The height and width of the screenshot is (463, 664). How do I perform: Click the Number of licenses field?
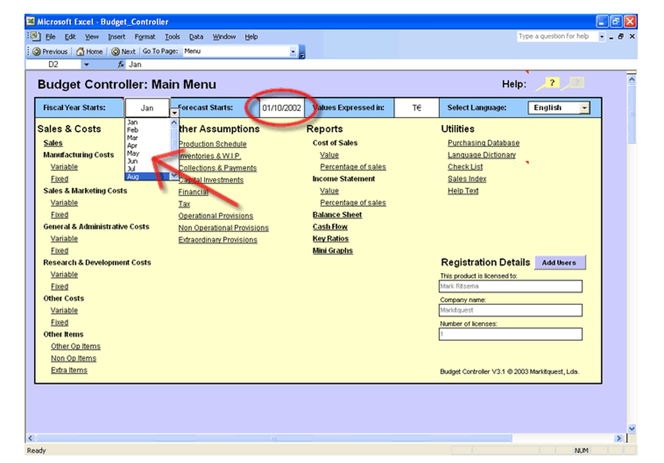[511, 334]
